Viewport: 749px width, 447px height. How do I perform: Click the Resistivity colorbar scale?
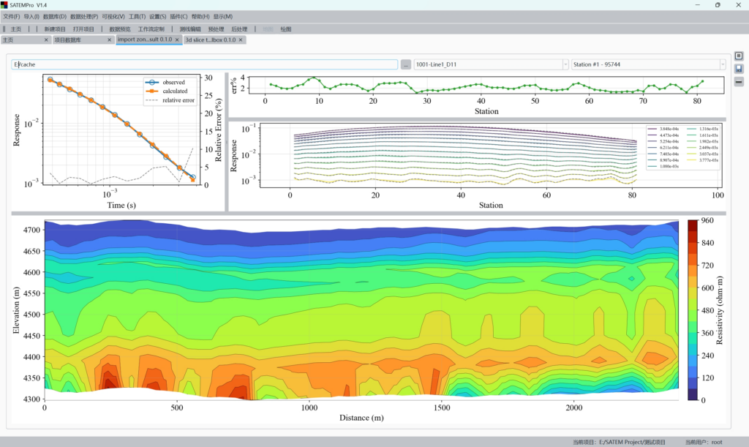tap(692, 309)
